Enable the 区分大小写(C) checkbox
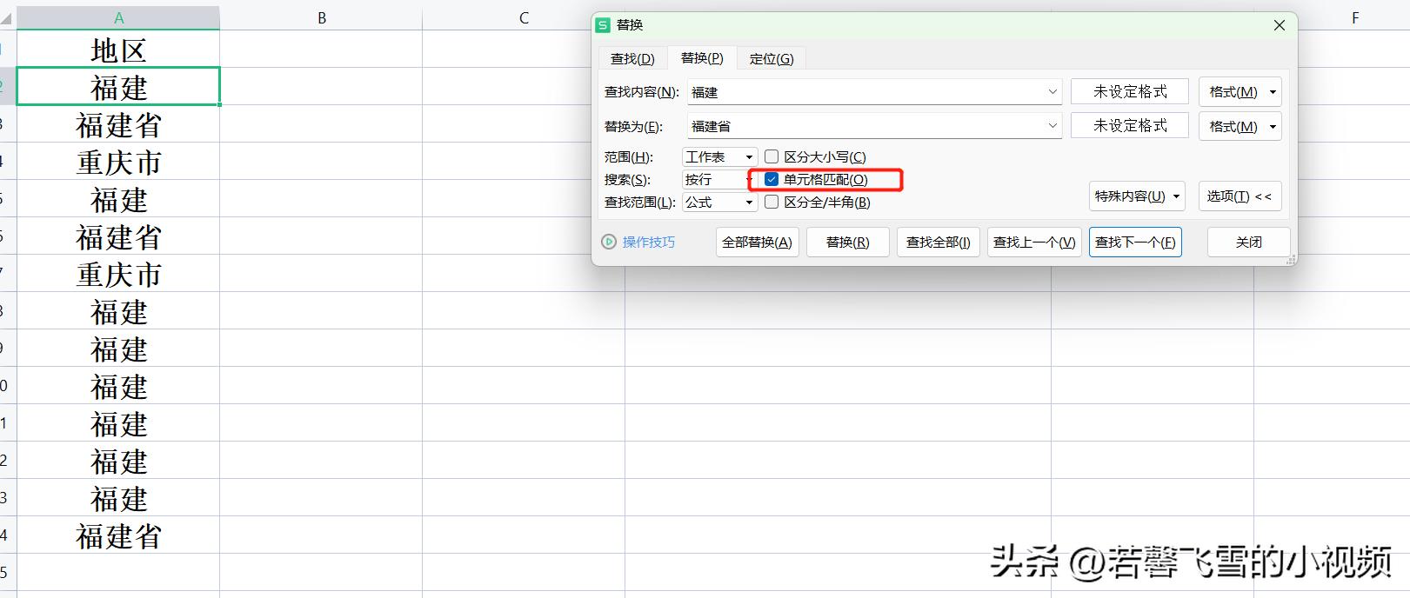1410x598 pixels. tap(772, 156)
